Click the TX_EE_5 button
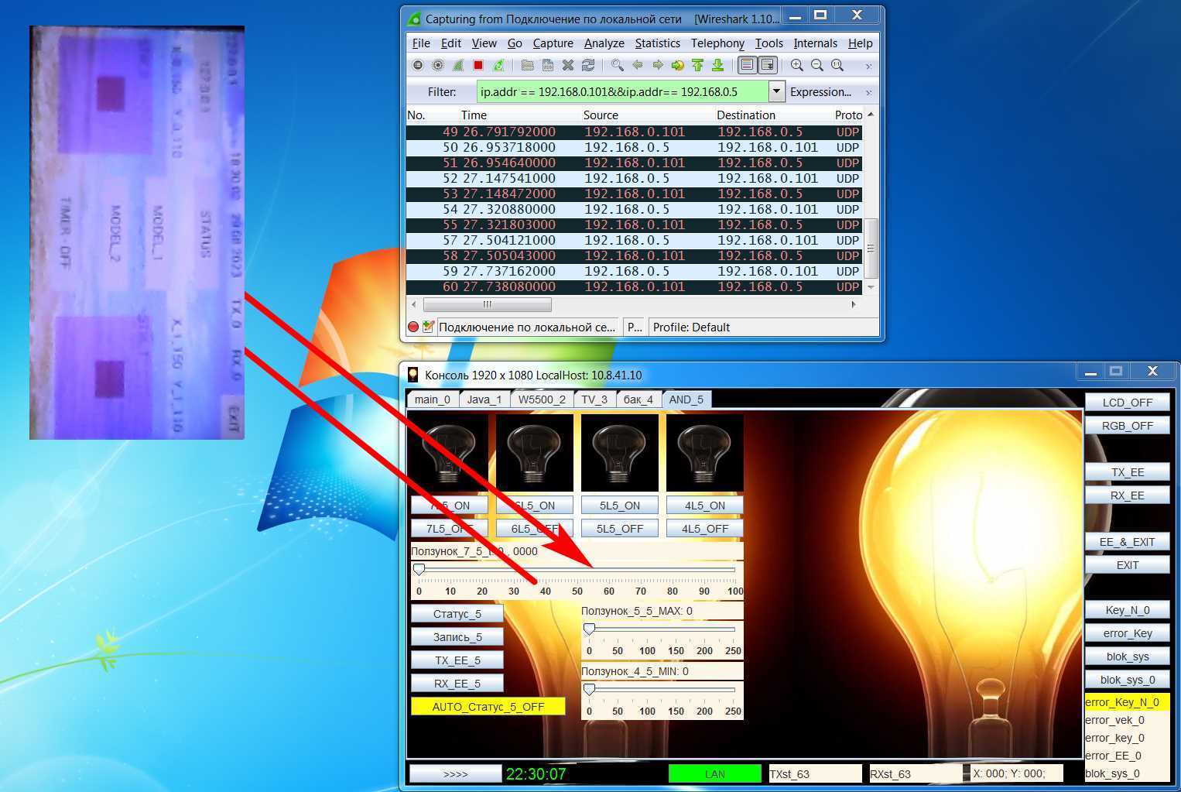The width and height of the screenshot is (1181, 792). [x=457, y=660]
